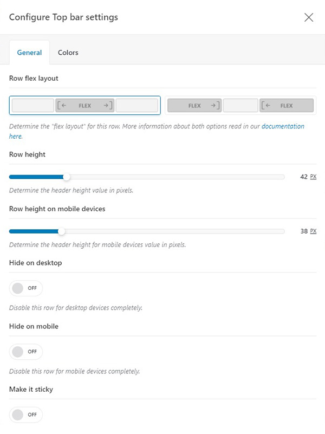The image size is (325, 434).
Task: Click the center empty cell of second layout
Action: pyautogui.click(x=240, y=106)
